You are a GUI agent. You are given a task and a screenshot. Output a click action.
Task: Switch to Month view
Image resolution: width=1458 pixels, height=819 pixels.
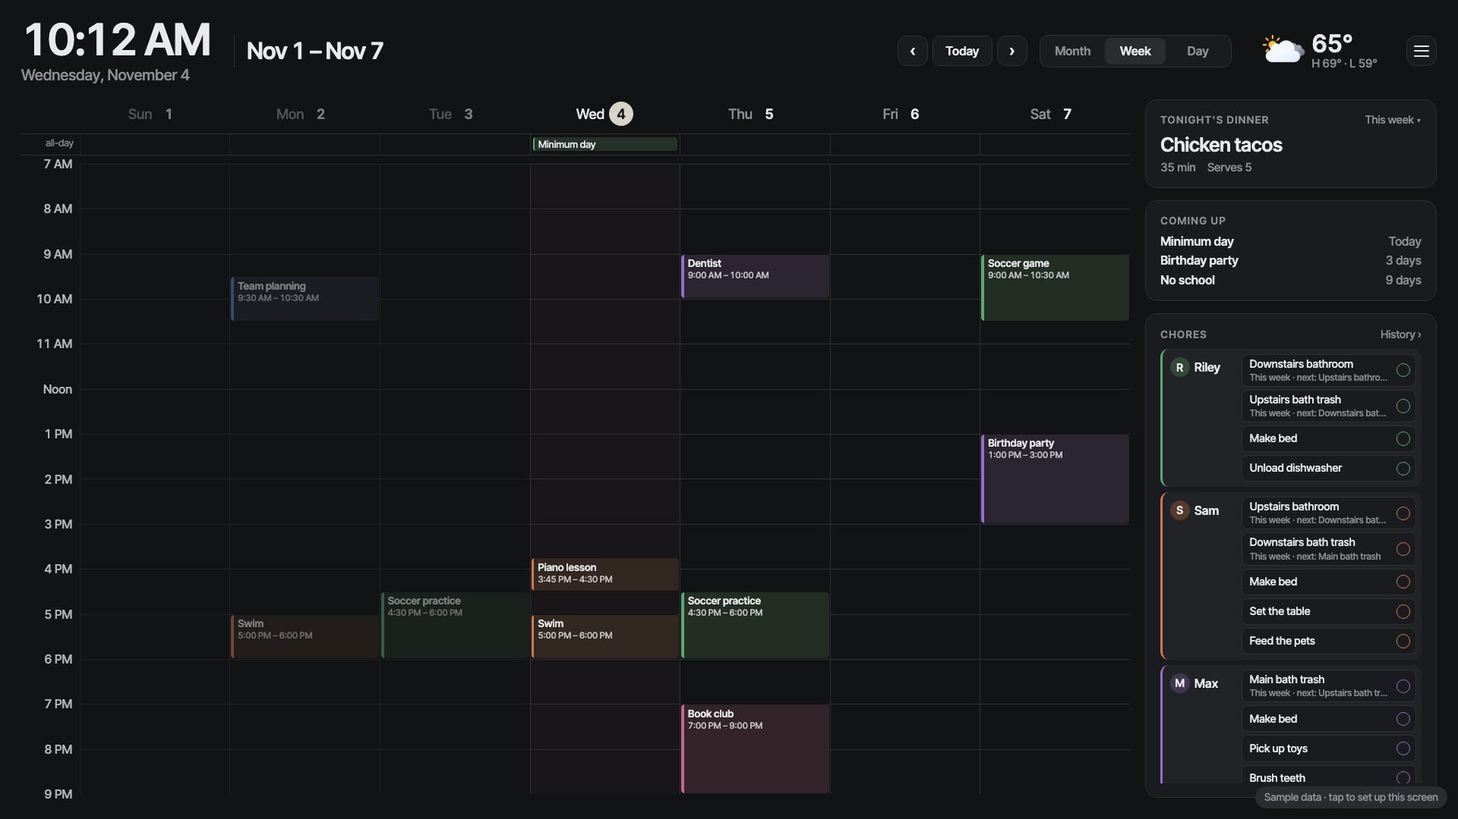point(1072,51)
